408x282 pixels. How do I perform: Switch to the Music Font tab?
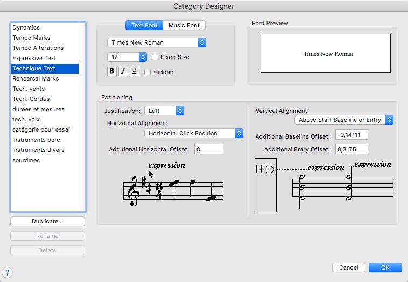pyautogui.click(x=184, y=25)
